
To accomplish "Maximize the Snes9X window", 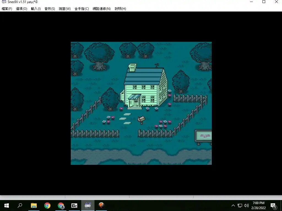I will pos(264,2).
